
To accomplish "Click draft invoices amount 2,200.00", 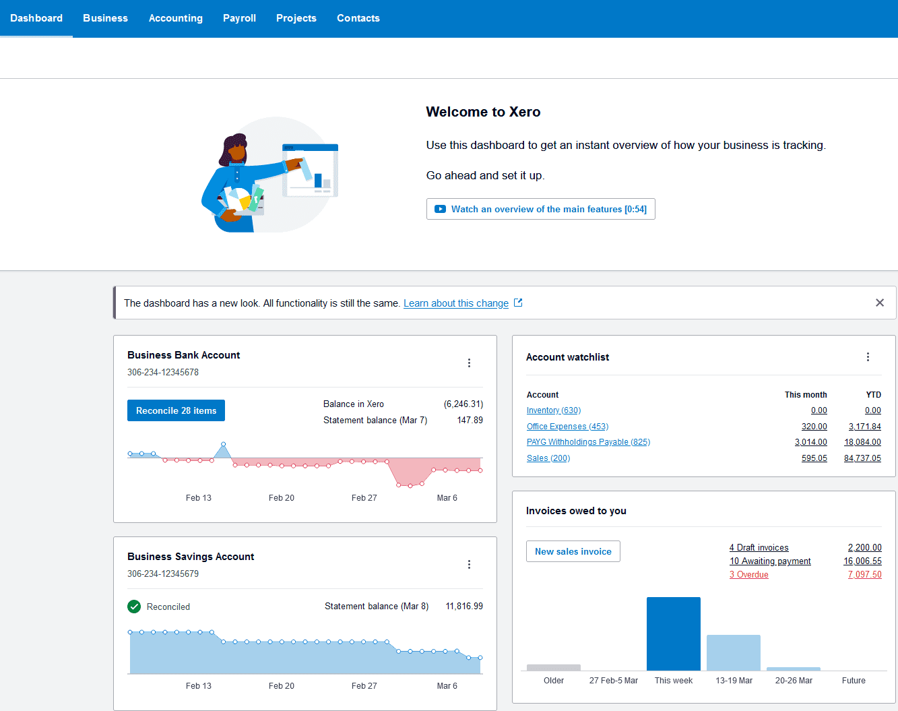I will point(865,548).
